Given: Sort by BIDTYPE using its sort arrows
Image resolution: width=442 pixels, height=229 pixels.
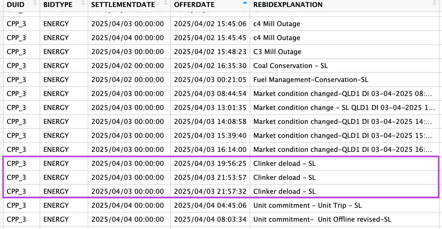Looking at the screenshot, I should [83, 3].
